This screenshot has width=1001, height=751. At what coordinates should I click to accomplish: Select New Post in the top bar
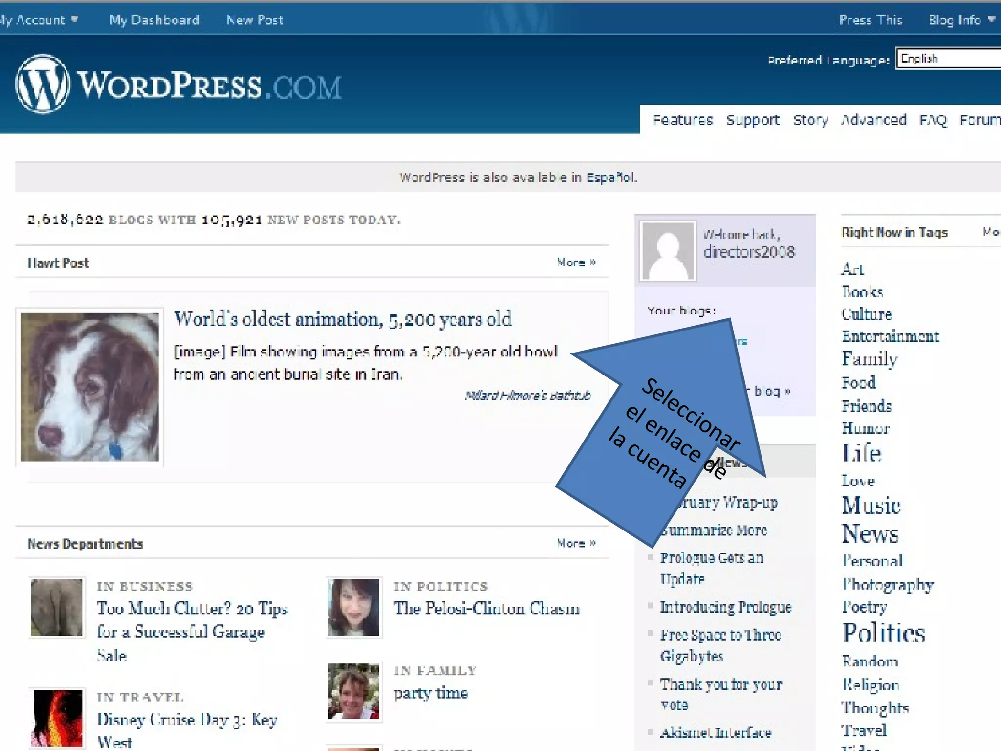coord(255,20)
